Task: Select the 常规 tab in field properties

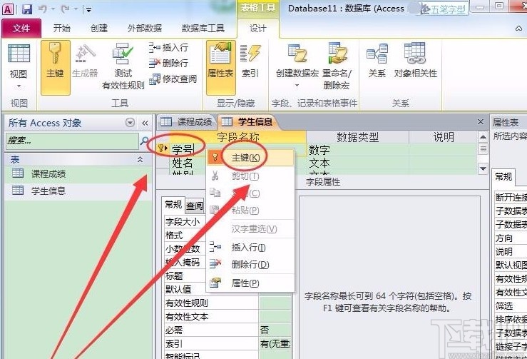Action: [173, 205]
